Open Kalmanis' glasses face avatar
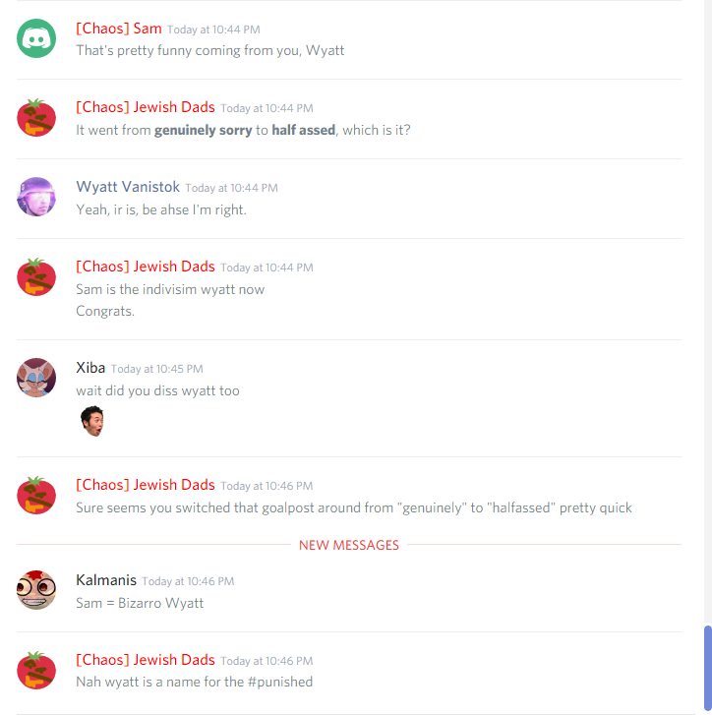 click(36, 590)
